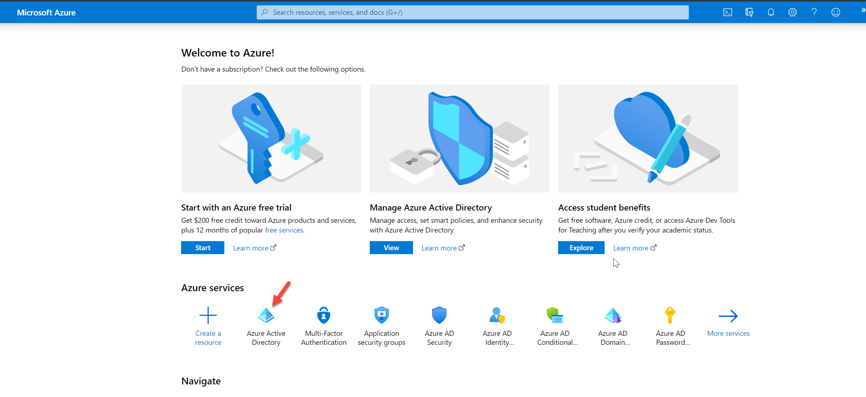Open Learn more for free trial
Screen dimensions: 866x397
coord(255,248)
